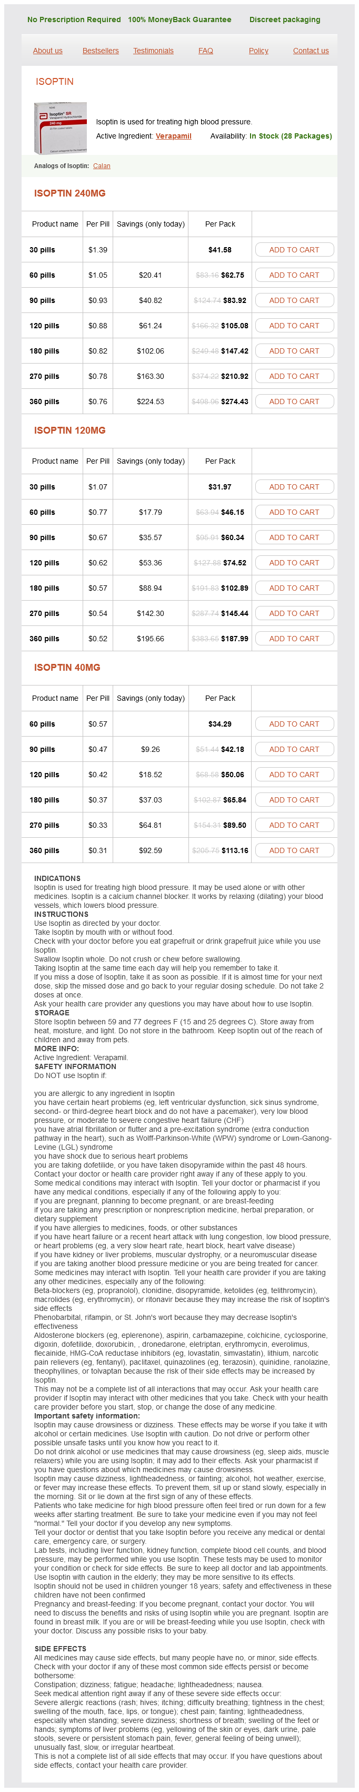This screenshot has width=359, height=1792.
Task: Add Isoptin 120mg 270 pills to cart
Action: 294,613
